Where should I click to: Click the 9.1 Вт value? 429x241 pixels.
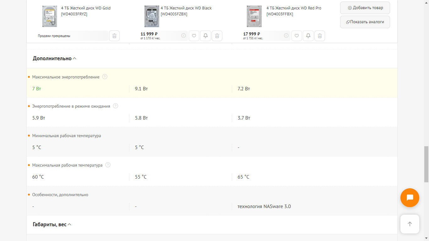tap(141, 89)
